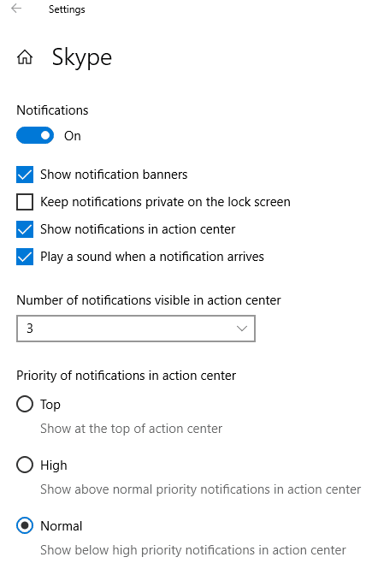Image resolution: width=372 pixels, height=563 pixels.
Task: Click the chevron arrow in the dropdown
Action: coord(242,329)
